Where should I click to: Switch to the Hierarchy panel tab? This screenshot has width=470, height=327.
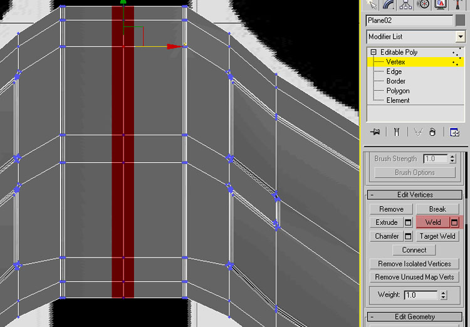click(x=406, y=4)
